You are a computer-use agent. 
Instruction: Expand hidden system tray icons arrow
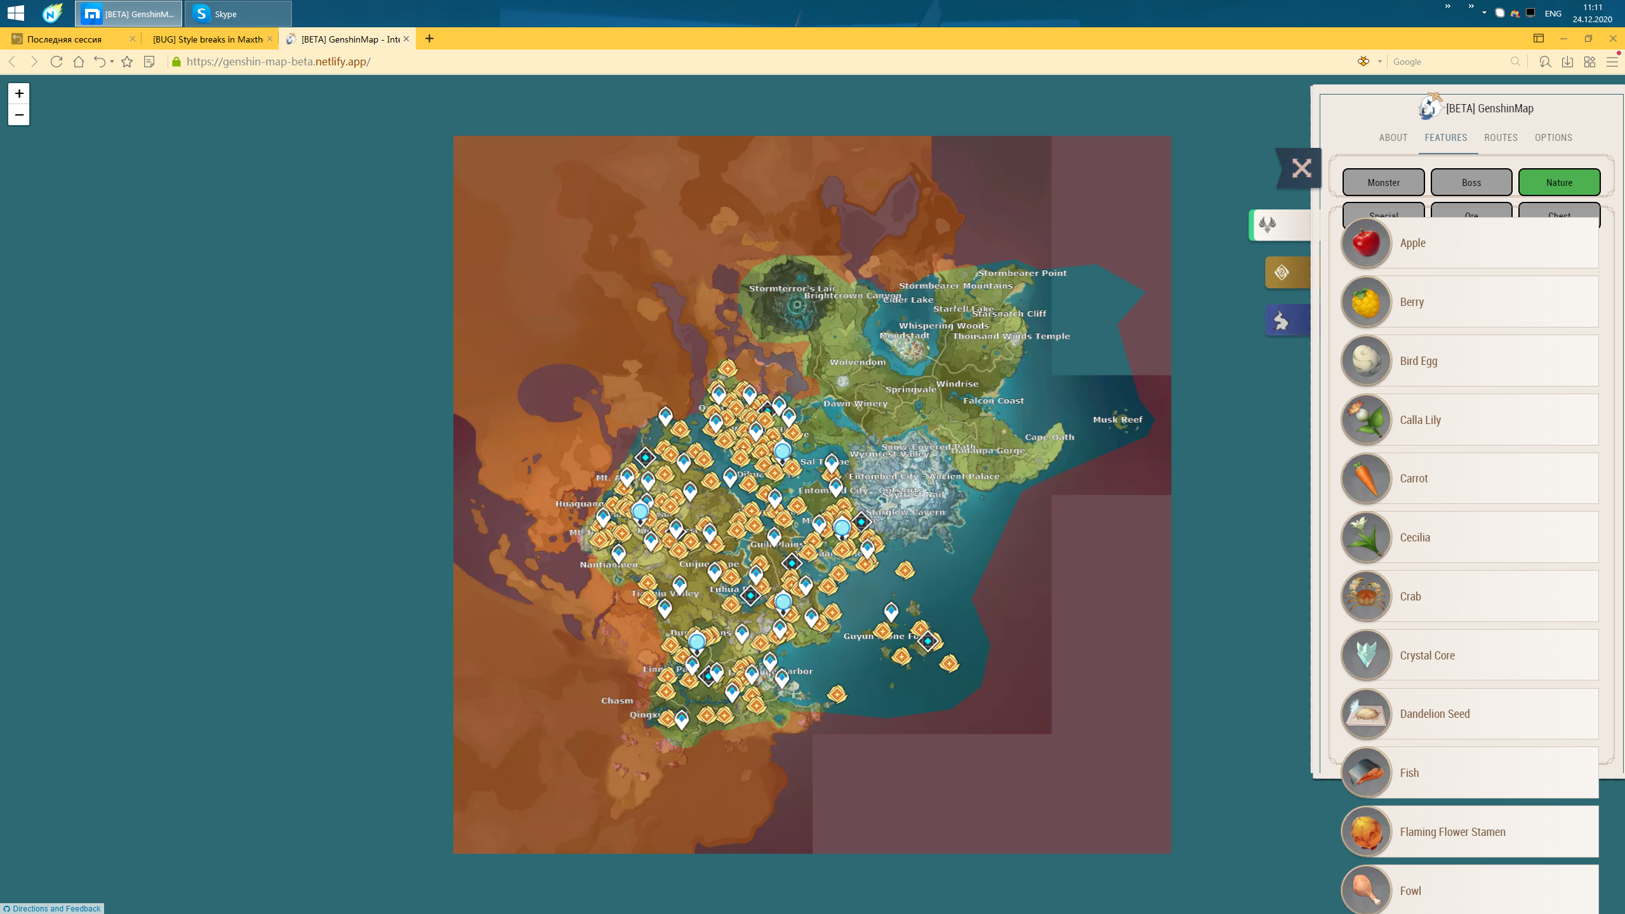[x=1484, y=13]
